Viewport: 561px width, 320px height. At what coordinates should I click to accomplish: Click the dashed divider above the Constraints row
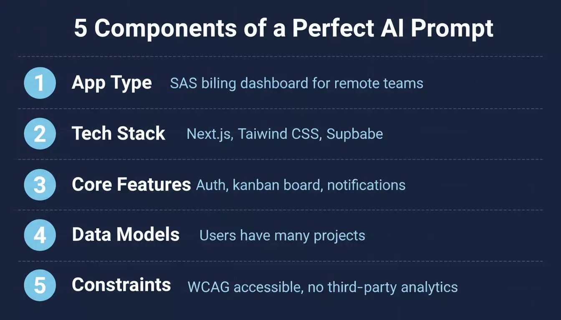coord(280,261)
